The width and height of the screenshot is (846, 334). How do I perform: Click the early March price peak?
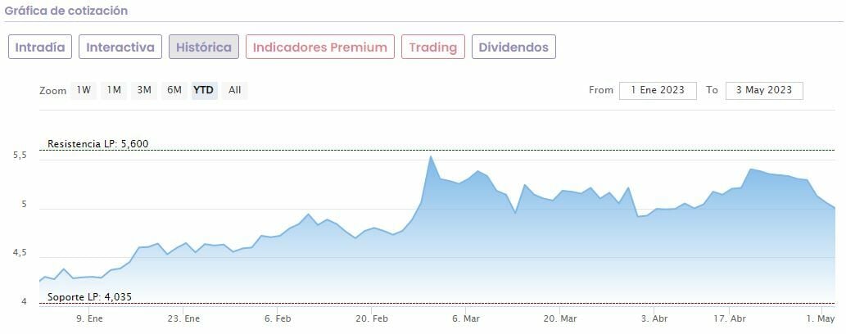[x=431, y=156]
